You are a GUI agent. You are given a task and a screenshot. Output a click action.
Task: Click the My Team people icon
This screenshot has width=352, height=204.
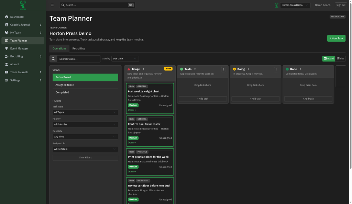click(7, 33)
